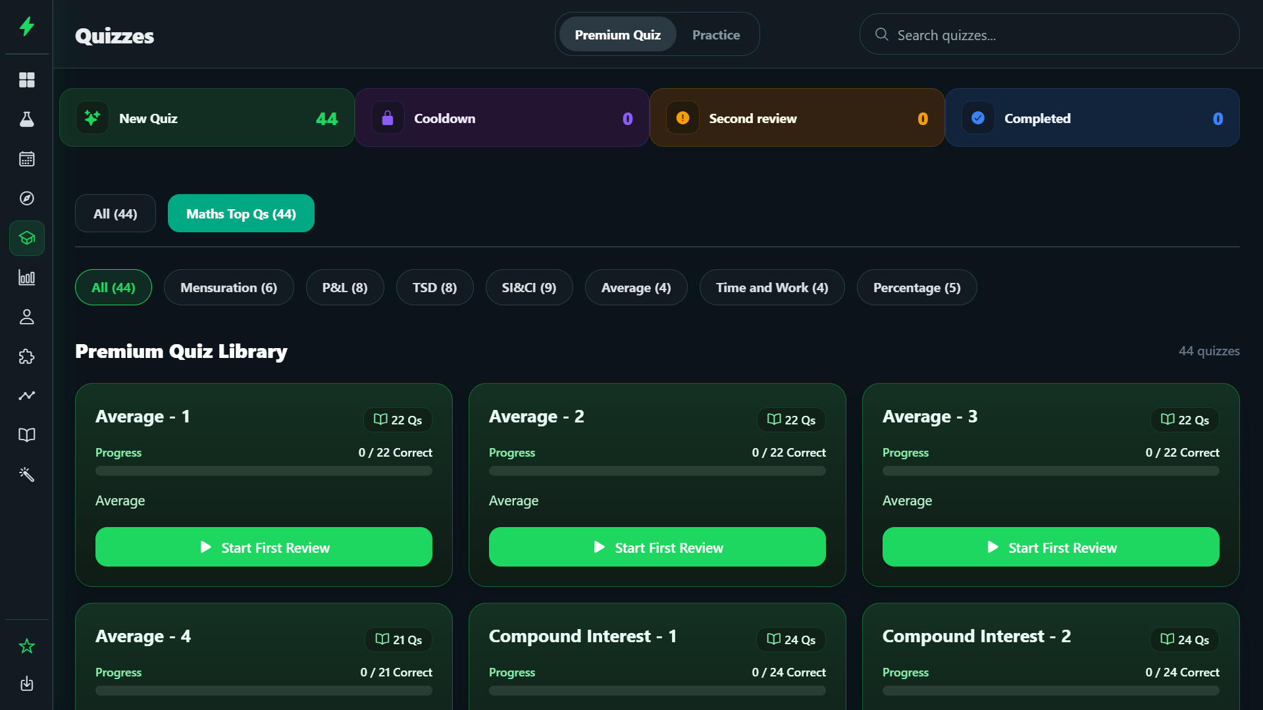1263x710 pixels.
Task: Click the book icon on Average - 4 badge
Action: coord(382,639)
